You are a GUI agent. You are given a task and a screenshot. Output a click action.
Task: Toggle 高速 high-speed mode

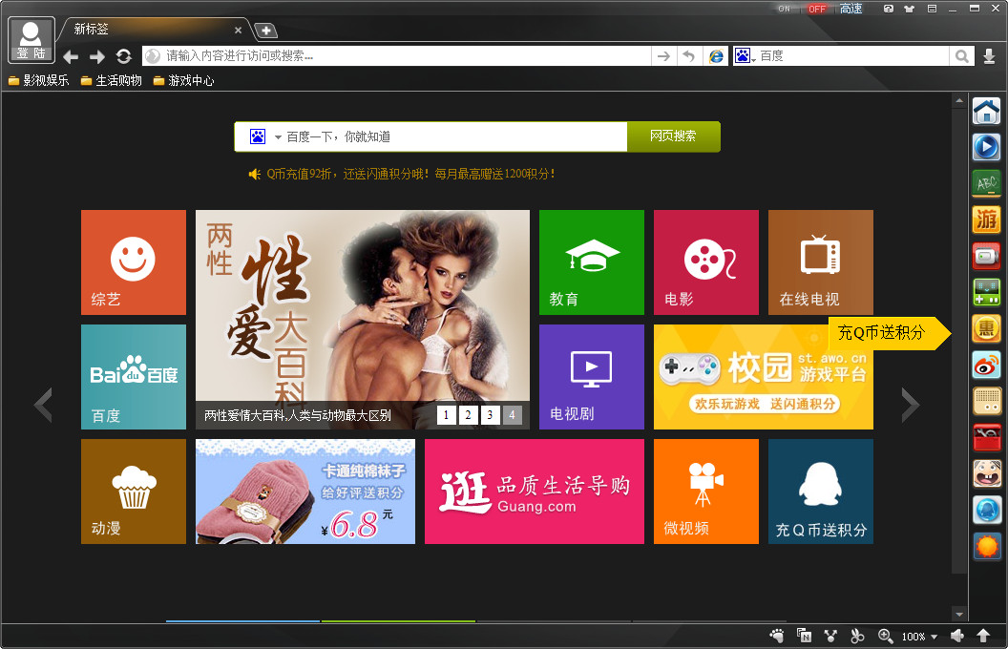(850, 9)
